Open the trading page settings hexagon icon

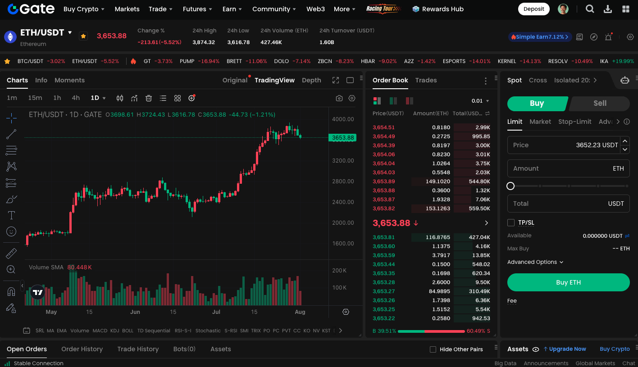(x=630, y=37)
